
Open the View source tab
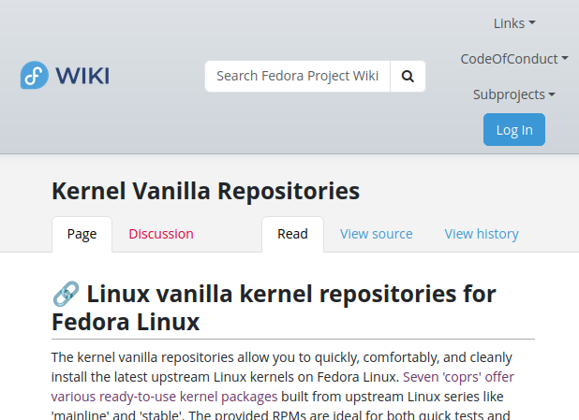(x=376, y=234)
